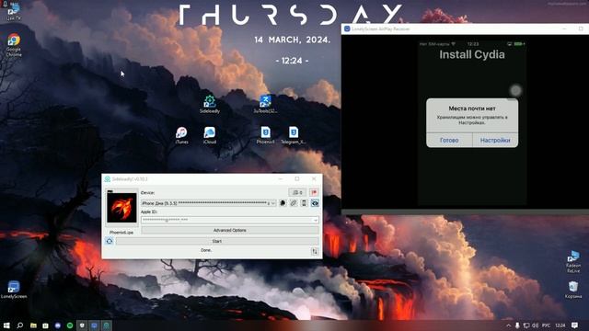
Task: Open taskbar search magnifier
Action: point(20,325)
